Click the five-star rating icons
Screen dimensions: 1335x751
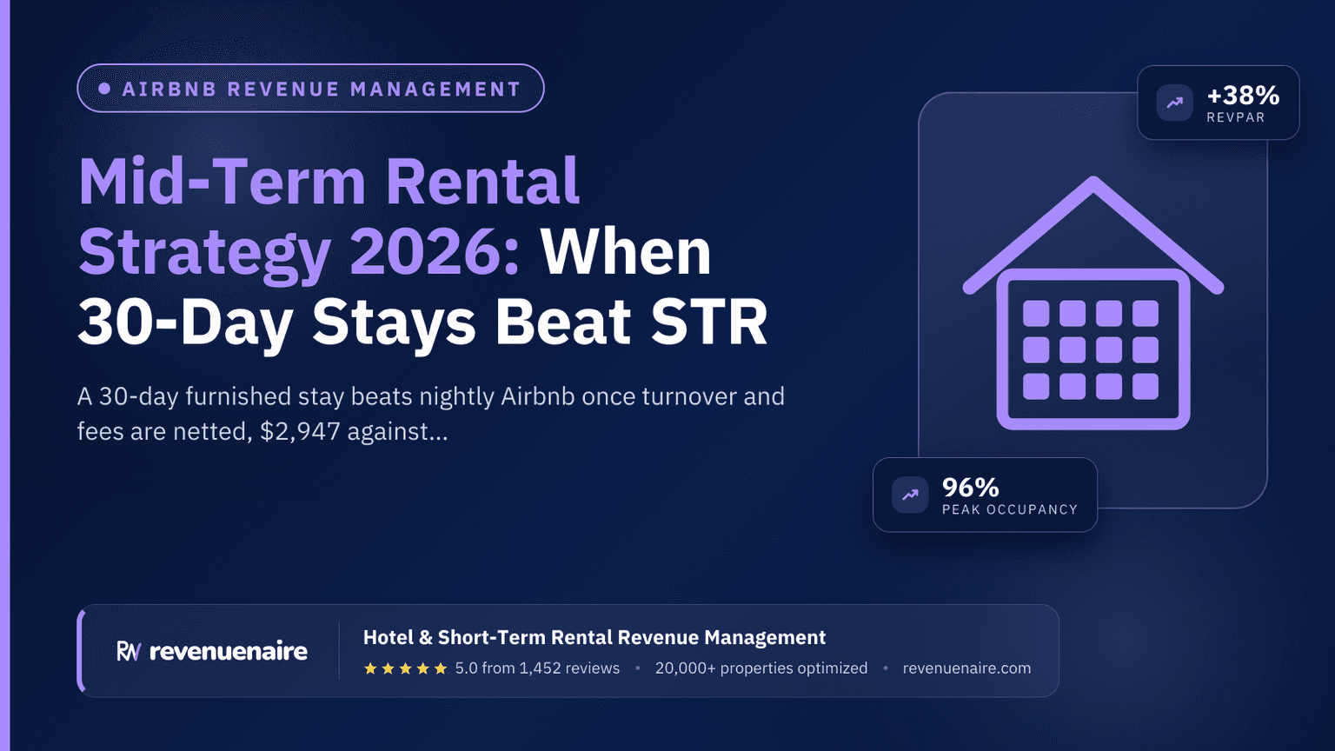(405, 668)
